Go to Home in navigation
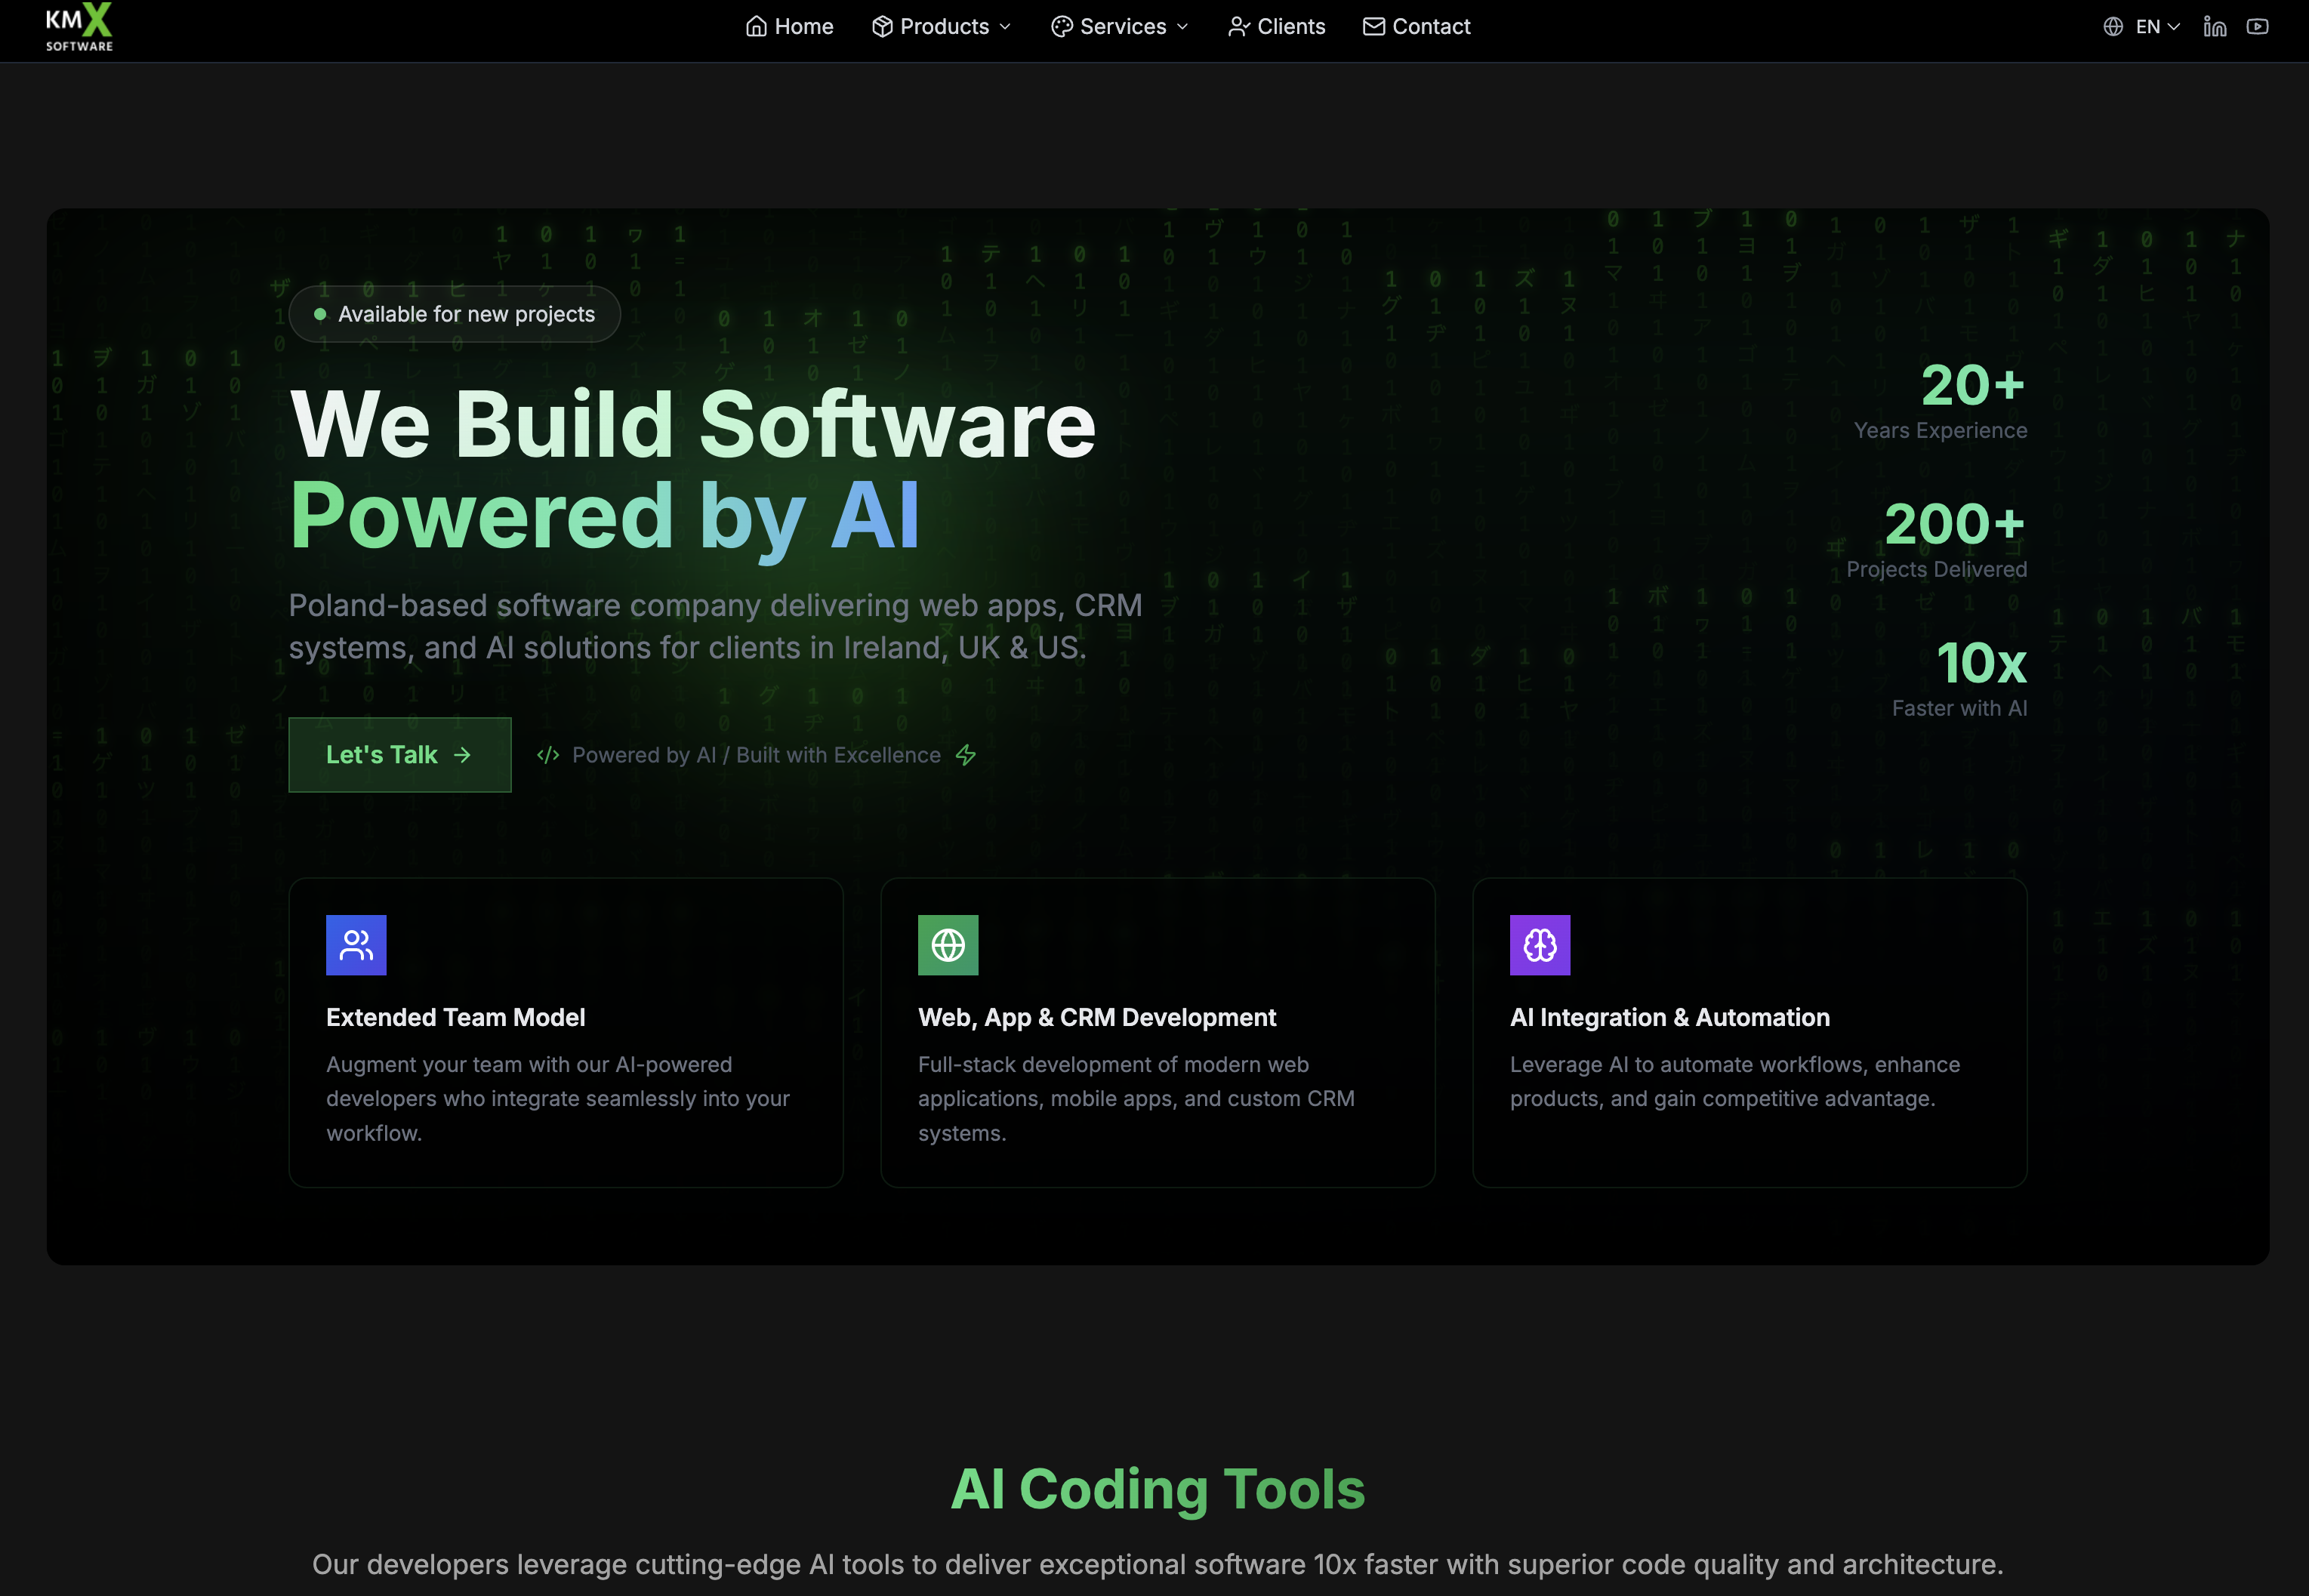The width and height of the screenshot is (2309, 1596). coord(790,27)
